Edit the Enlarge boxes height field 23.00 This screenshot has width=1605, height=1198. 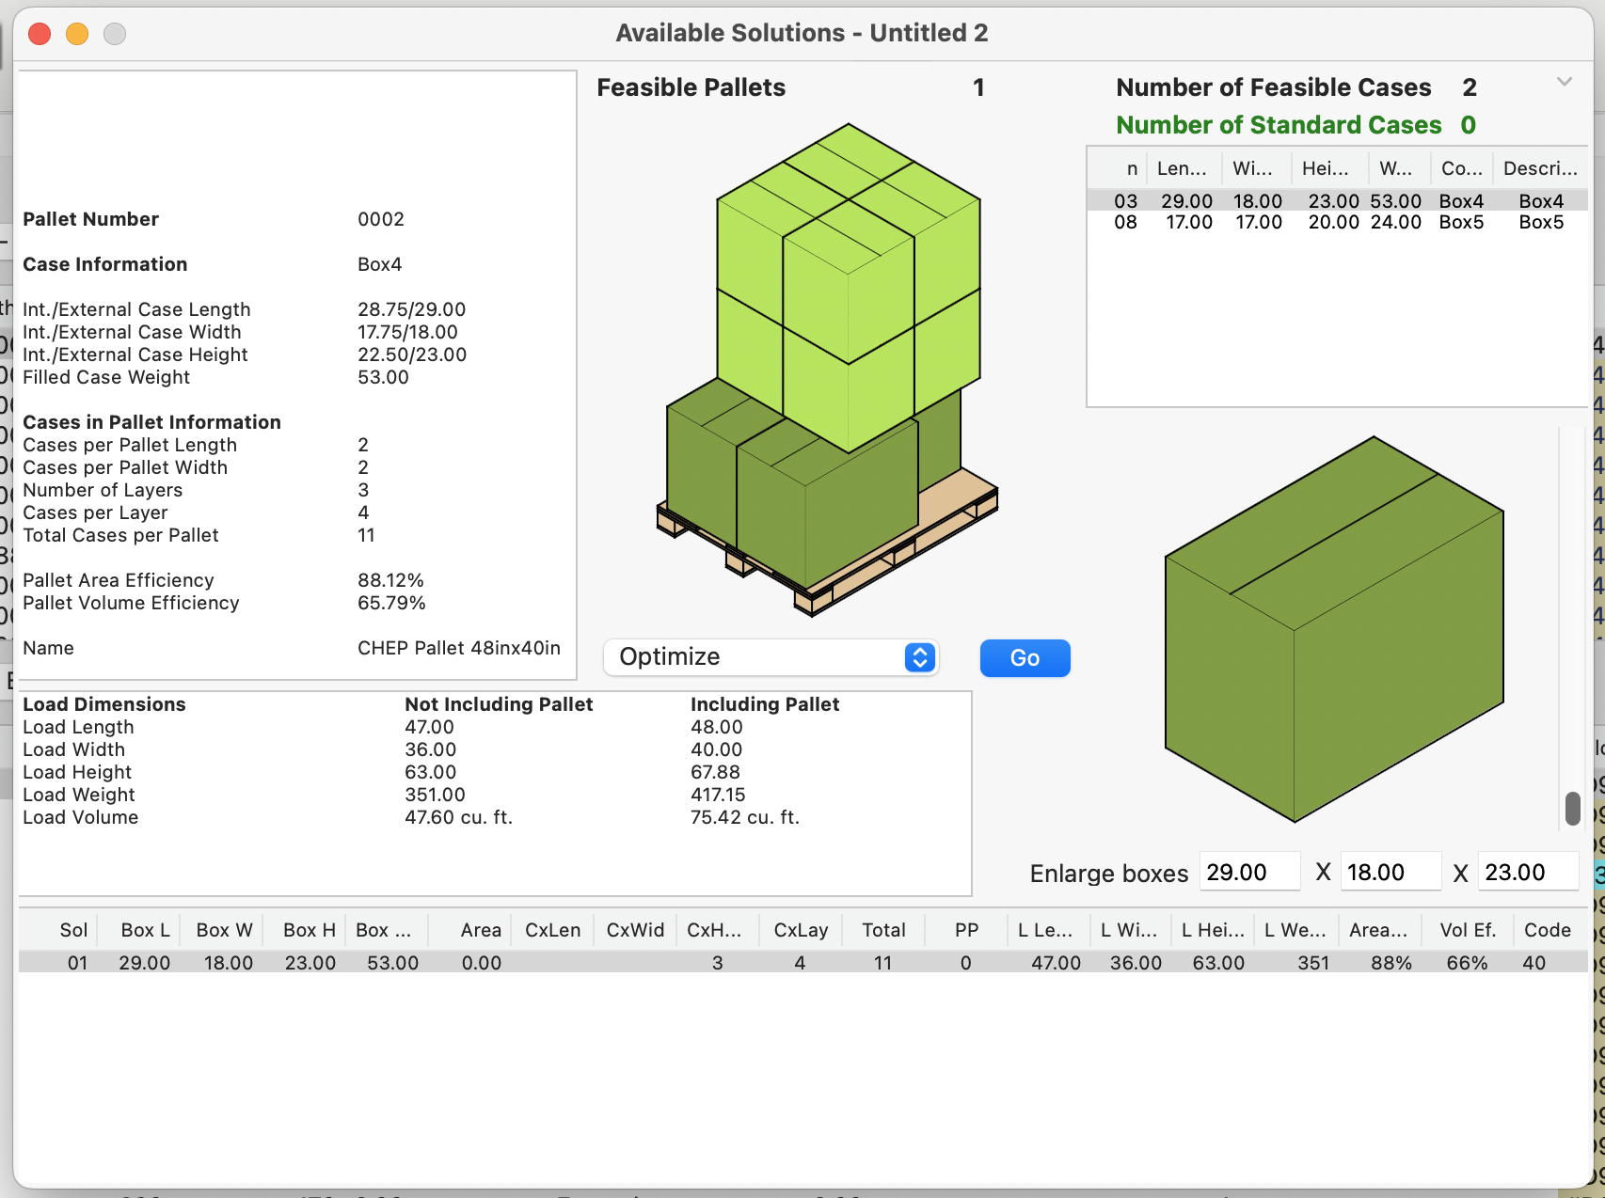(x=1528, y=872)
